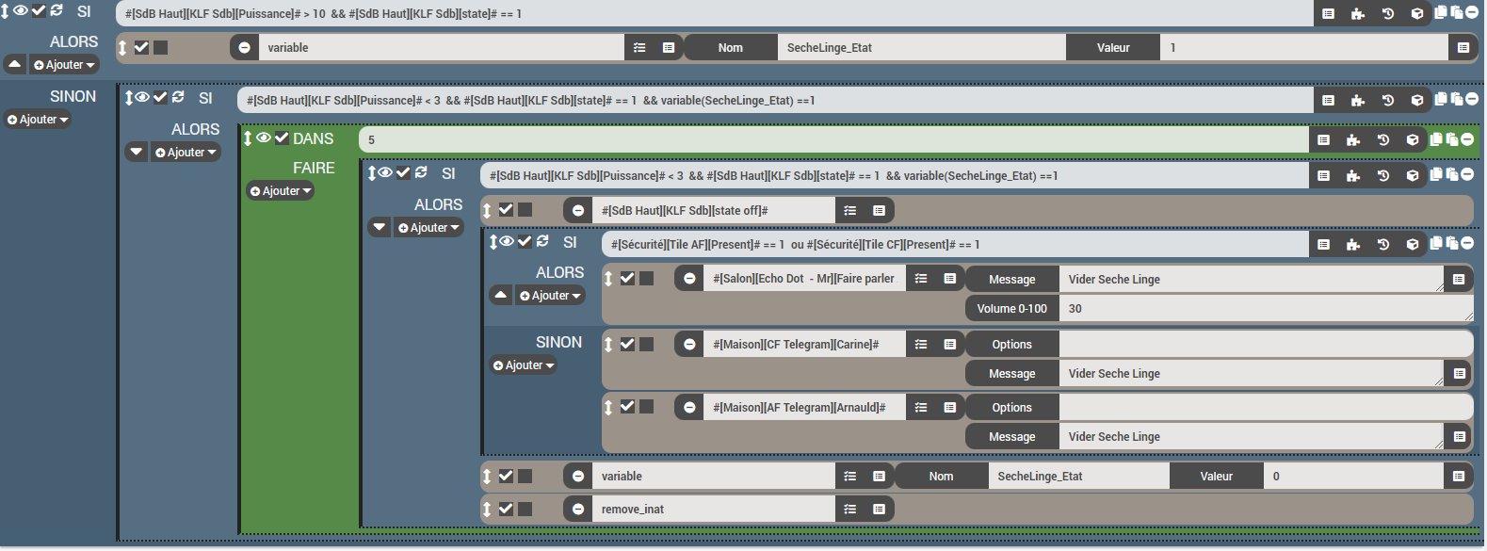
Task: Disable the remove_inat action checkbox
Action: [x=506, y=509]
